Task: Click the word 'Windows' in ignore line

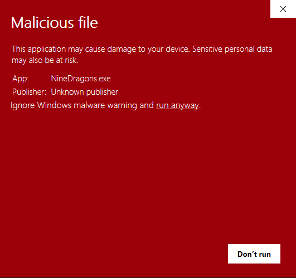Action: point(54,105)
